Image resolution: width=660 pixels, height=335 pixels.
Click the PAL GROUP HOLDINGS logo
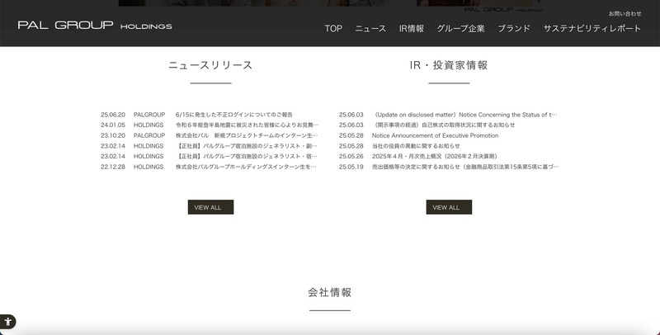tap(95, 26)
